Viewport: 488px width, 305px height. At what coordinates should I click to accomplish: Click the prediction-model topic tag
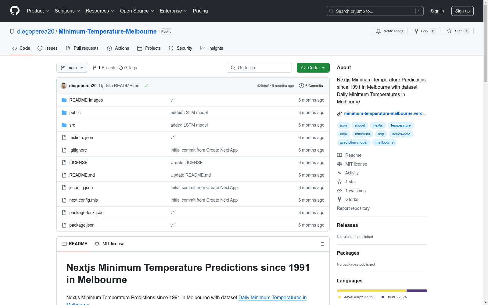(x=354, y=142)
